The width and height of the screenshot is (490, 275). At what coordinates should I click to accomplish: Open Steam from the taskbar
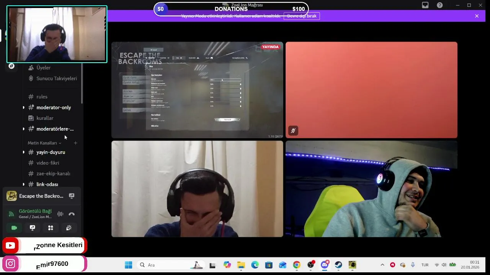pyautogui.click(x=338, y=265)
